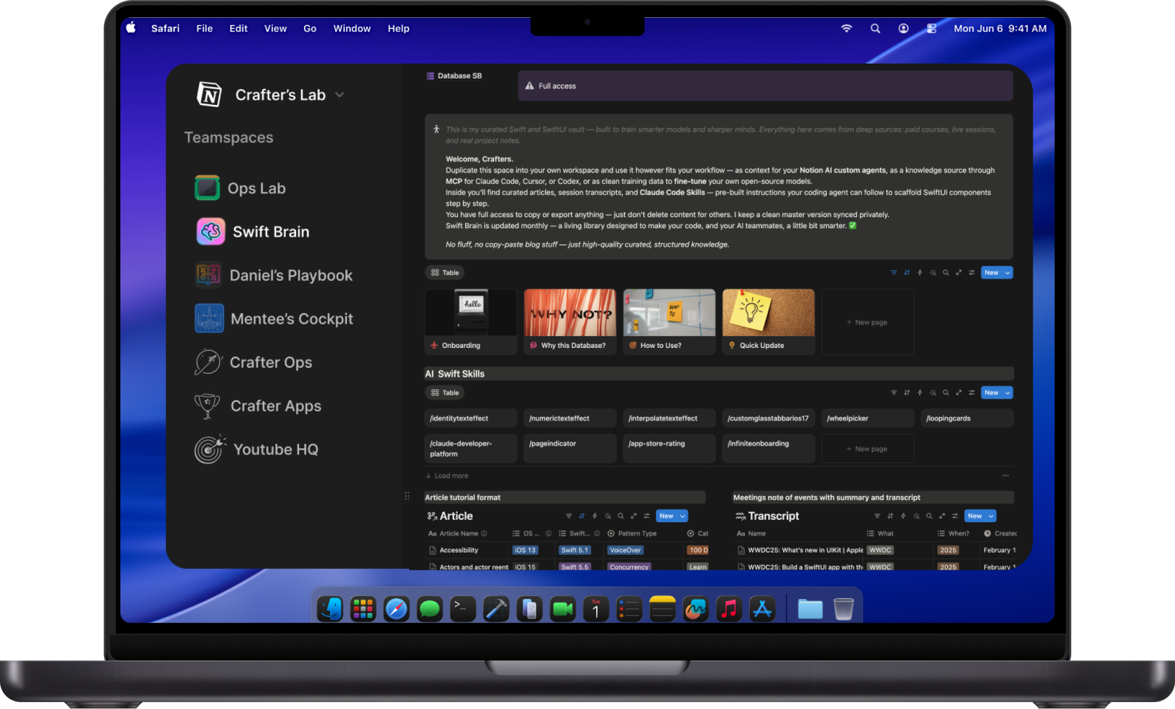Open the three-dot menu next to Load more
This screenshot has width=1175, height=709.
pyautogui.click(x=1006, y=476)
